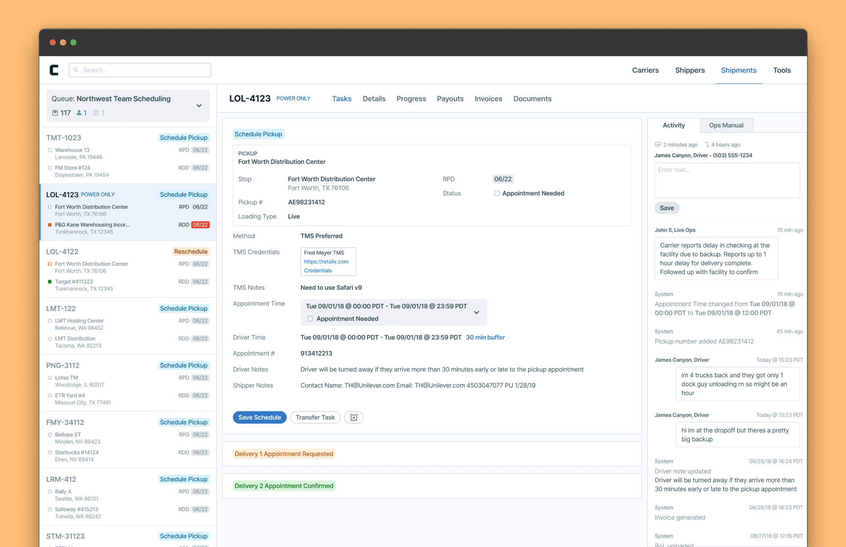Open the Shipments menu
This screenshot has height=547, width=846.
pyautogui.click(x=739, y=70)
